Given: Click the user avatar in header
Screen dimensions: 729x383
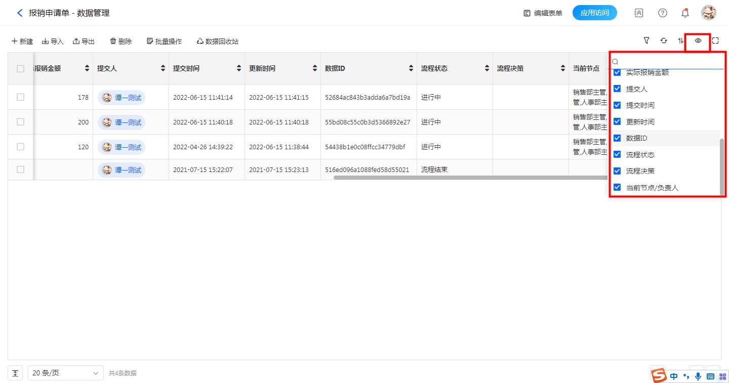Looking at the screenshot, I should (708, 13).
